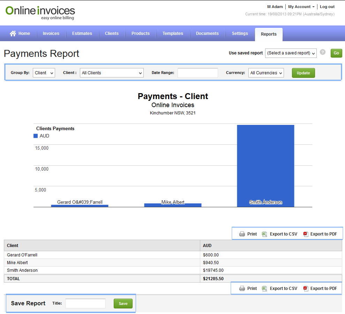Click the upper Print printer icon
This screenshot has width=345, height=314.
point(242,234)
